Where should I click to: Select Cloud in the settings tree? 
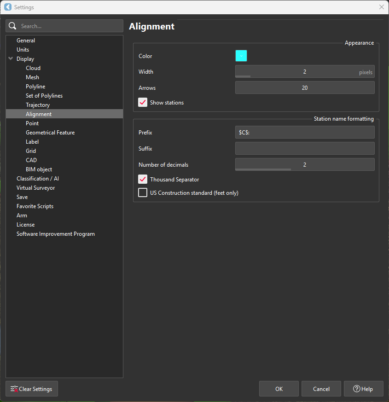[x=33, y=68]
